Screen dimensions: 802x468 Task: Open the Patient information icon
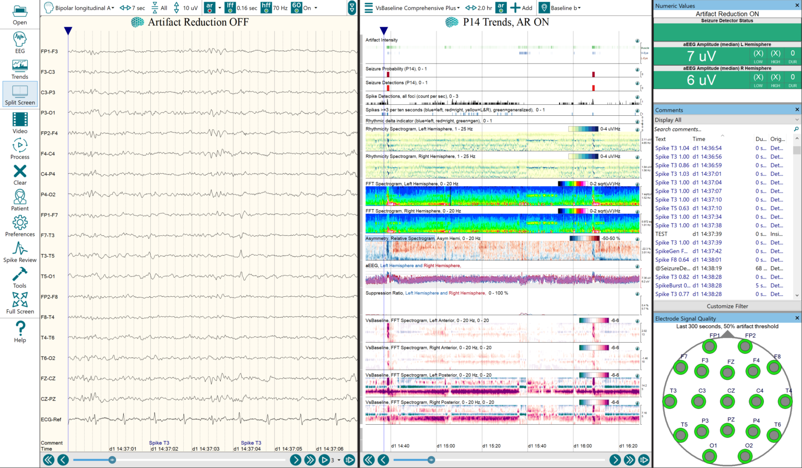click(x=20, y=200)
